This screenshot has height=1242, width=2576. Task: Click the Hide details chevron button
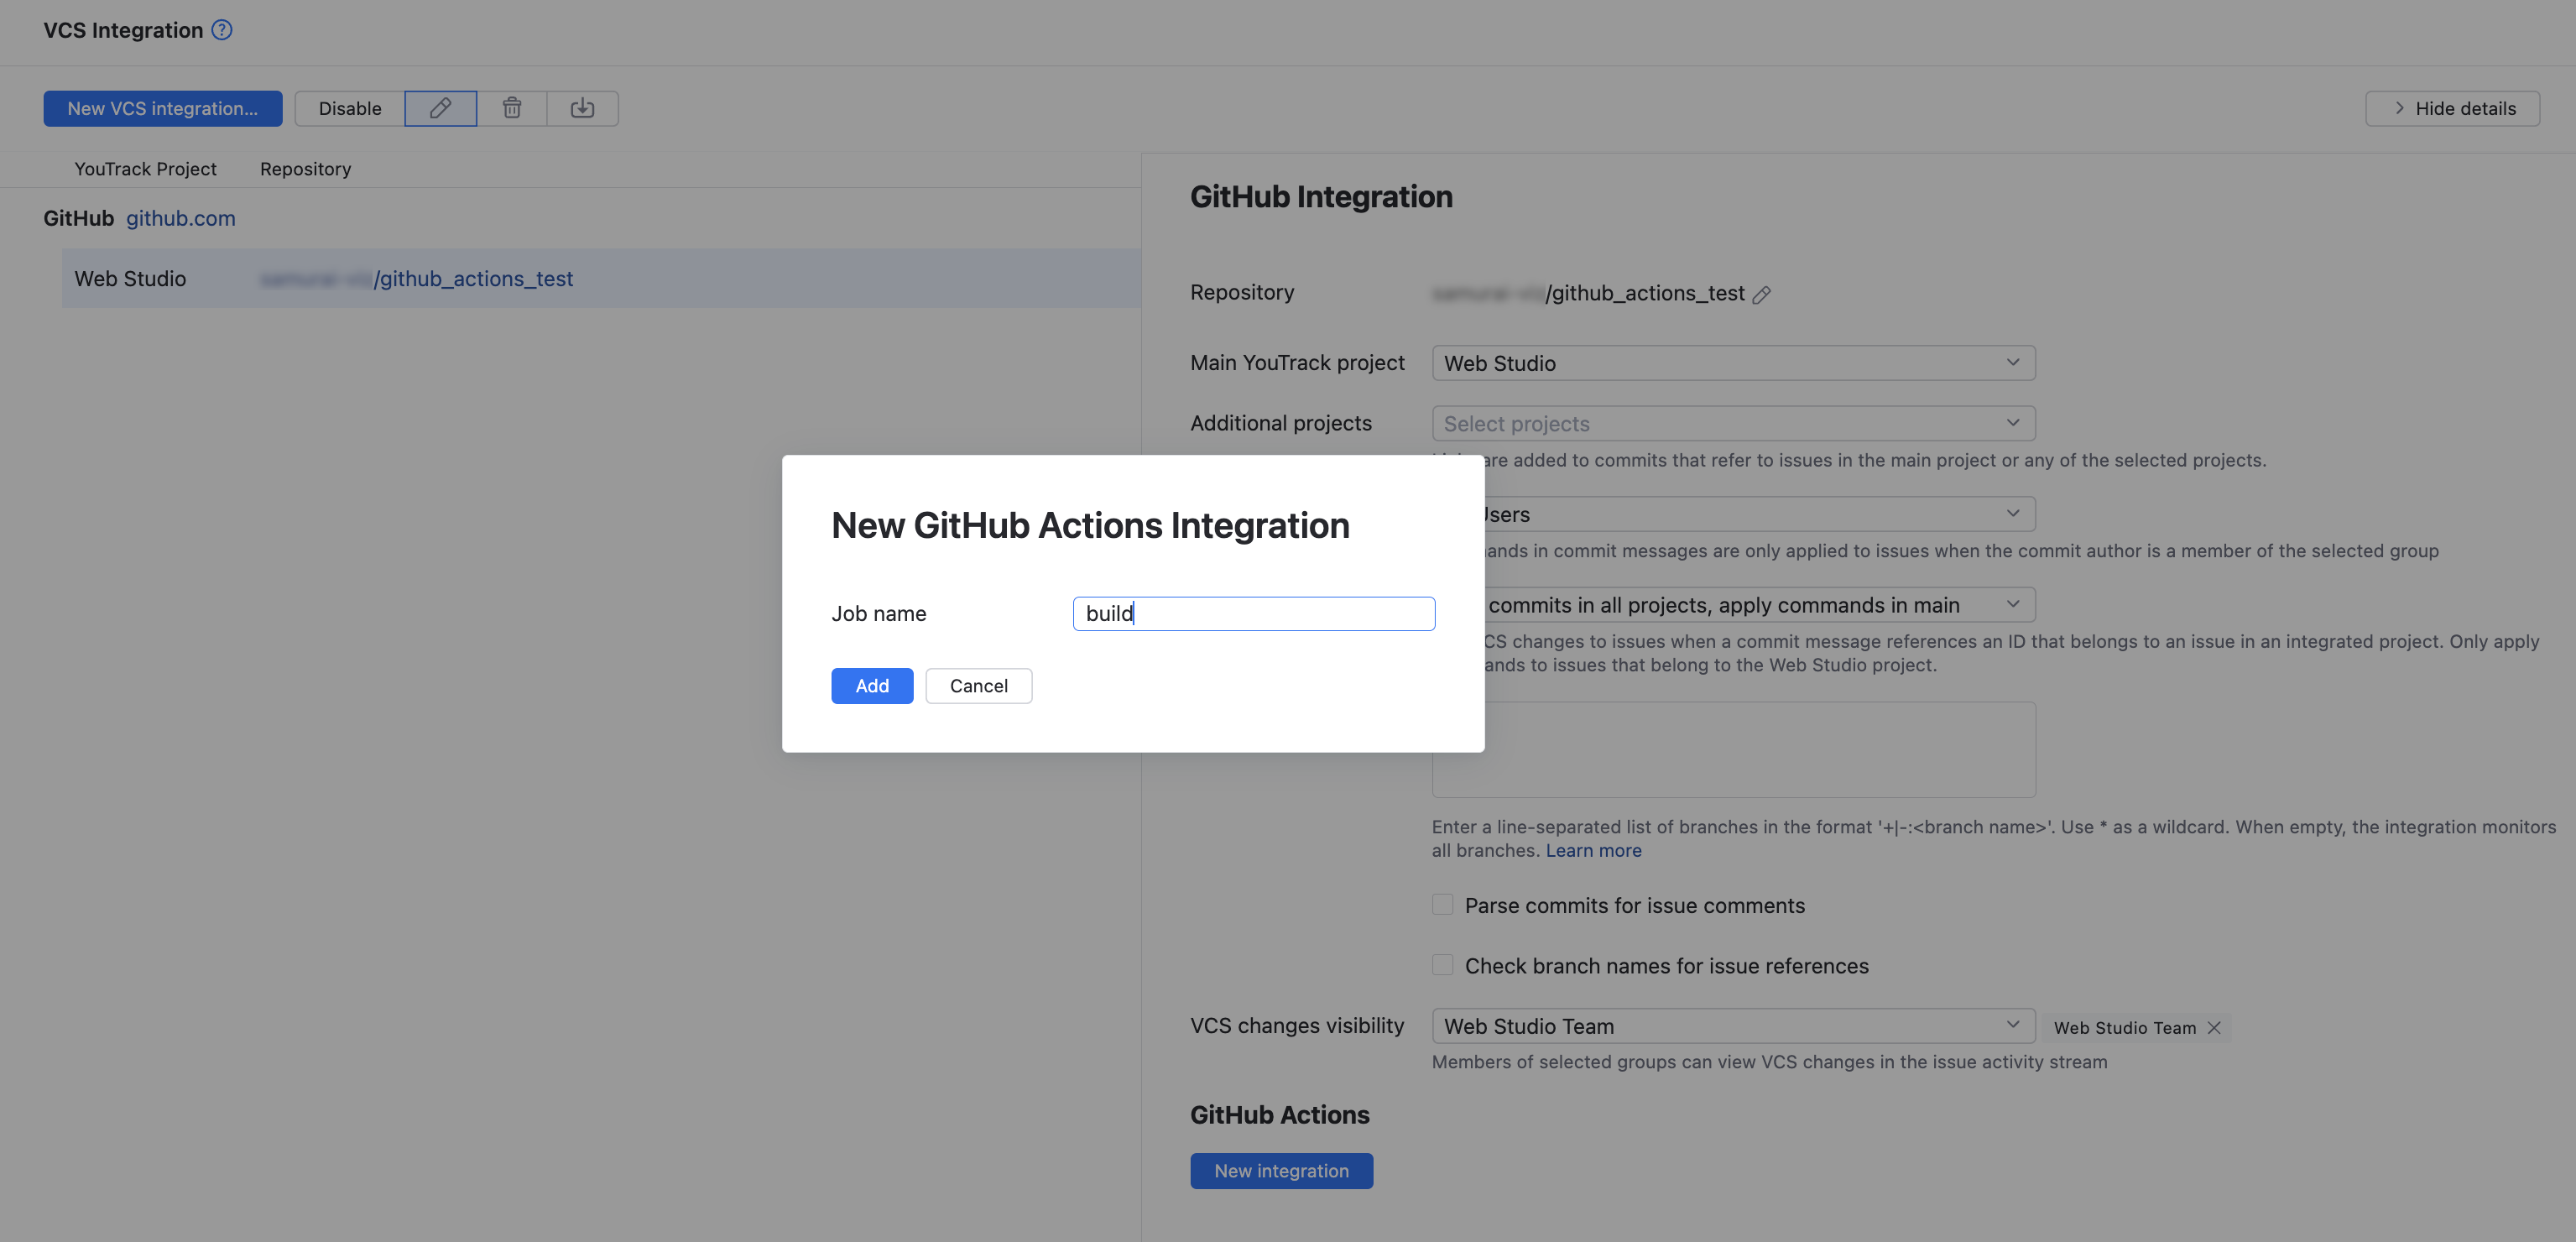click(x=2452, y=108)
